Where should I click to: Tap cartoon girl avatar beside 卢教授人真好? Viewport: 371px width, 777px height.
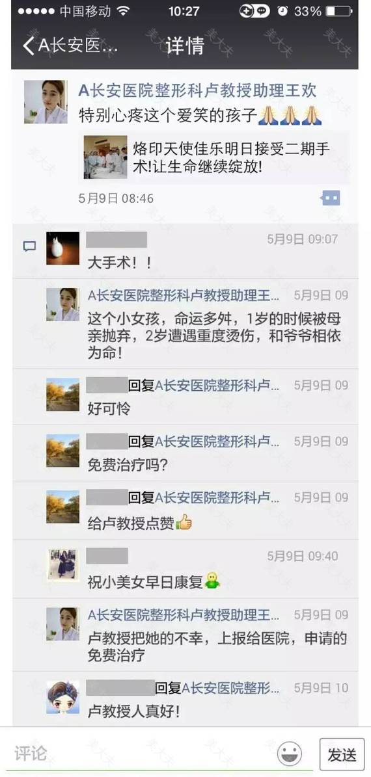(62, 697)
